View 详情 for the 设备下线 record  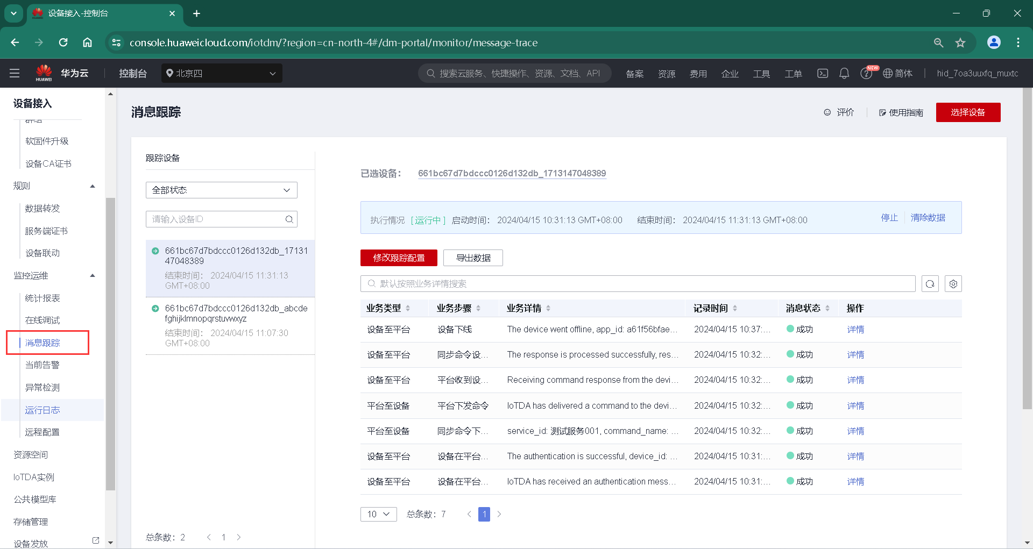point(855,330)
